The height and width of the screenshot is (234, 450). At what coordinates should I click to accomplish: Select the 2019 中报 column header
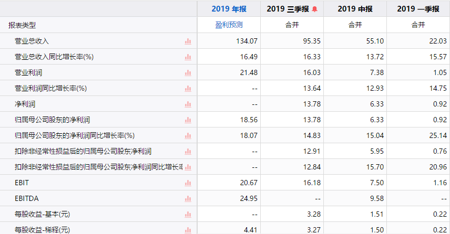tap(355, 9)
